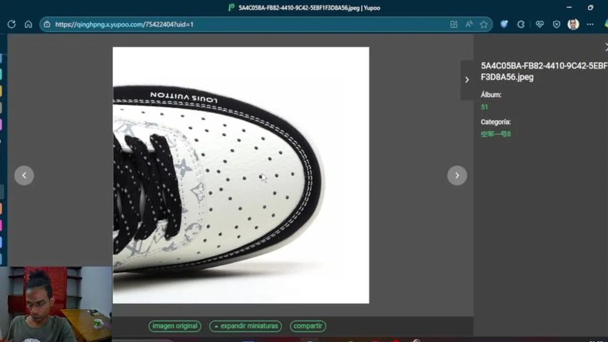This screenshot has height=342, width=608.
Task: Click the Álbum: label
Action: 491,95
